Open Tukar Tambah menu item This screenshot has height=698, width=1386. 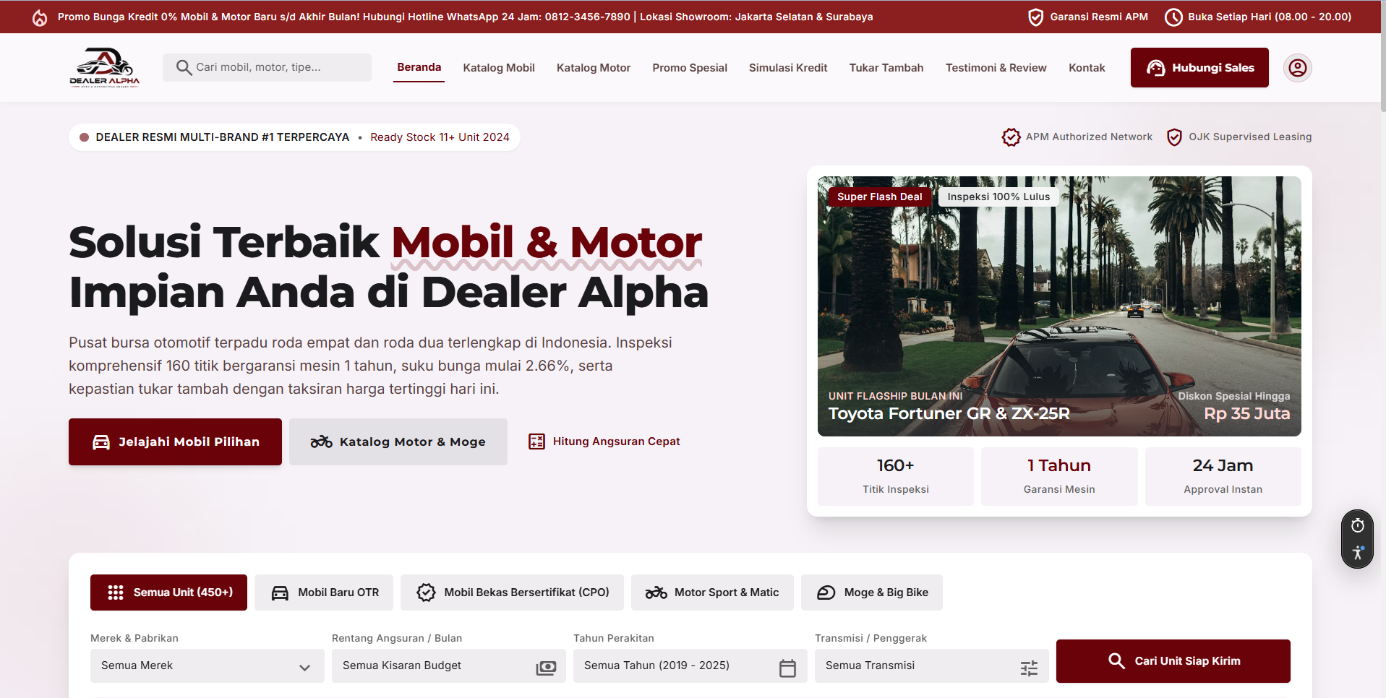click(x=886, y=68)
